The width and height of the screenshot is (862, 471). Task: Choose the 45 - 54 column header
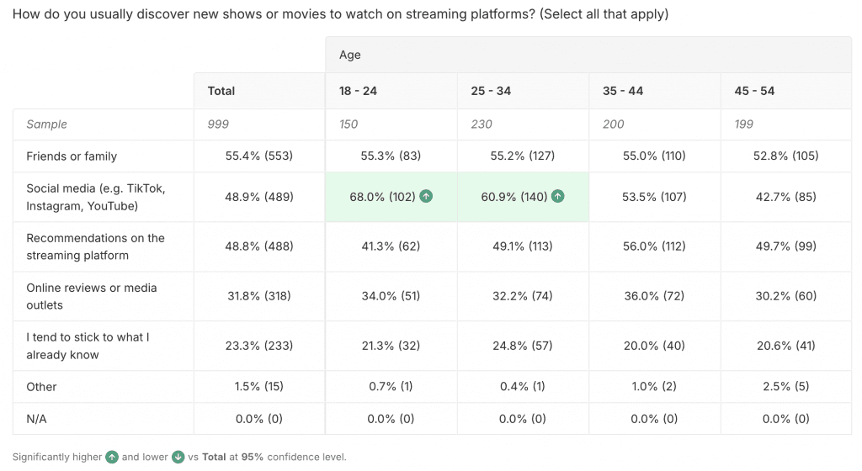click(x=754, y=91)
